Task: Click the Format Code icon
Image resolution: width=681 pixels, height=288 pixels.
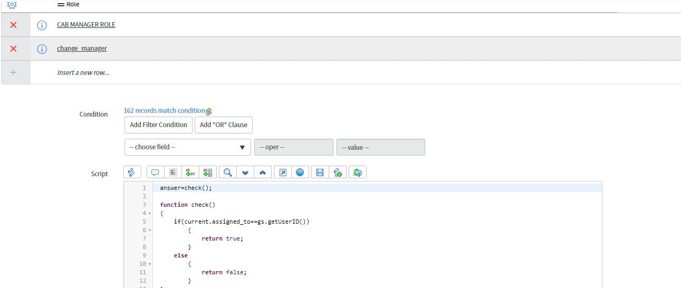Action: point(172,172)
